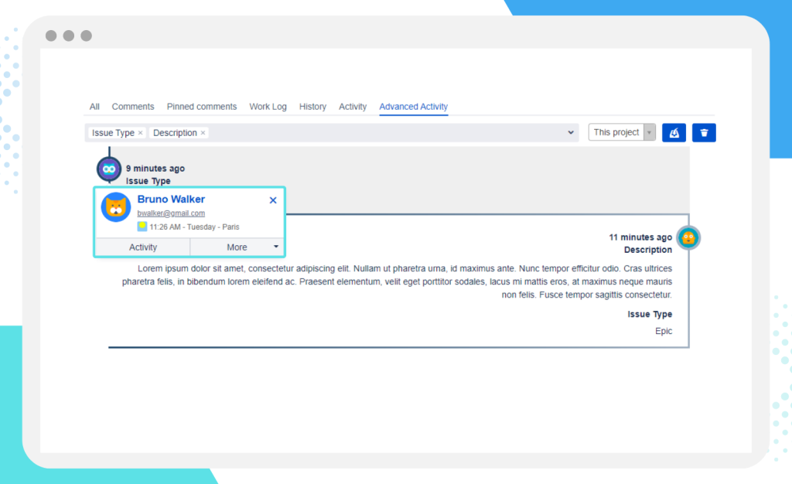
Task: Click the avatar beside the Description activity entry
Action: (x=688, y=237)
